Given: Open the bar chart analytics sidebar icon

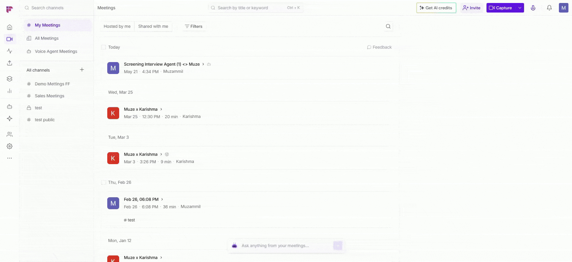Looking at the screenshot, I should pyautogui.click(x=10, y=91).
